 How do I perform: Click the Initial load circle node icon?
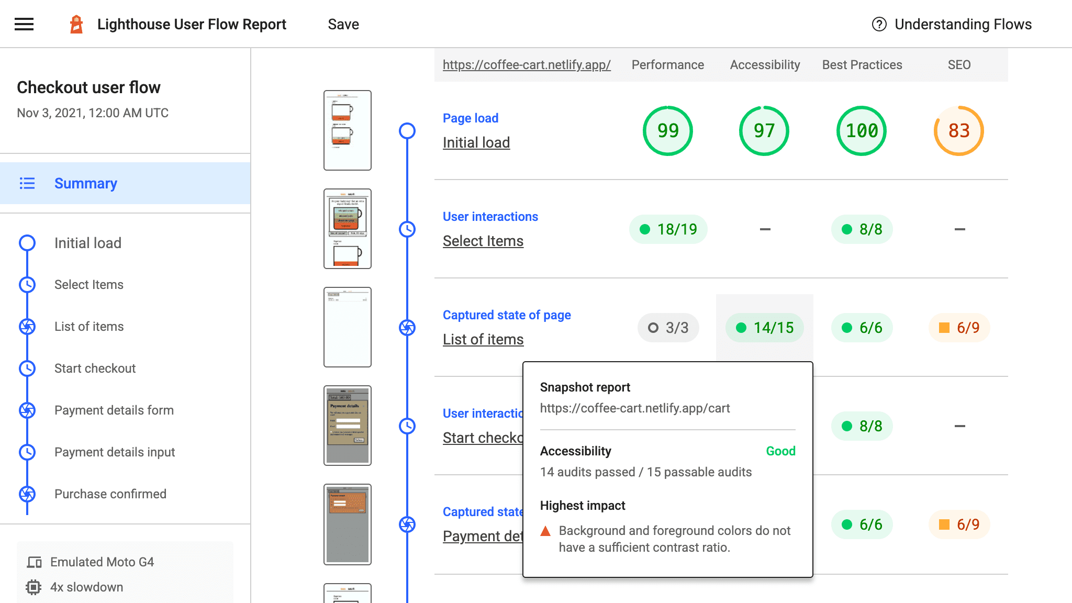coord(28,241)
